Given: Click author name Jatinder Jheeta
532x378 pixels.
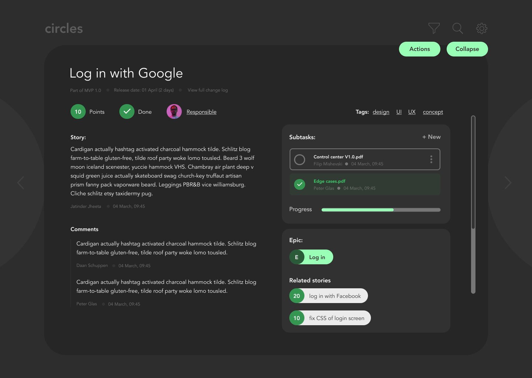Looking at the screenshot, I should coord(86,206).
